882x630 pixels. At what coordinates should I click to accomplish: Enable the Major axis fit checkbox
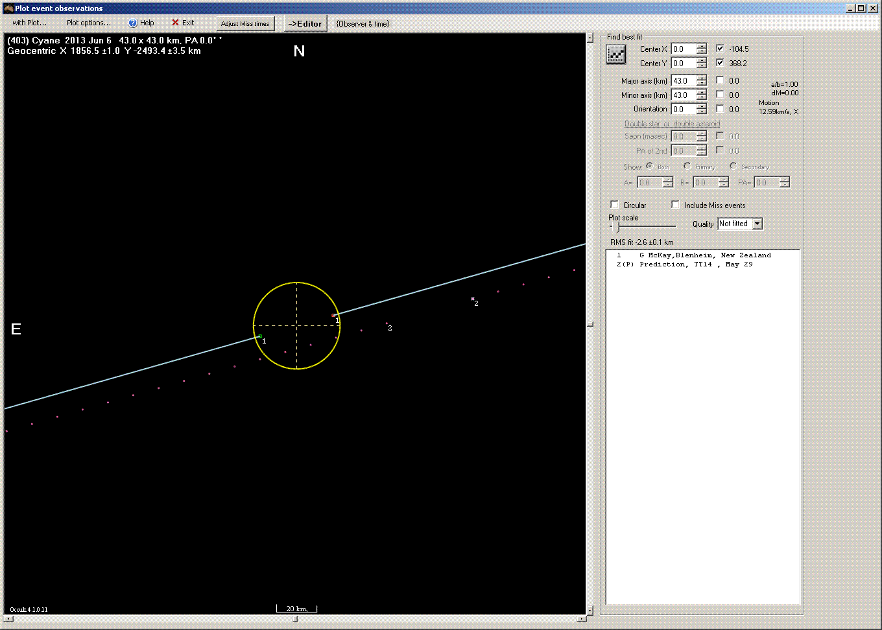(720, 80)
